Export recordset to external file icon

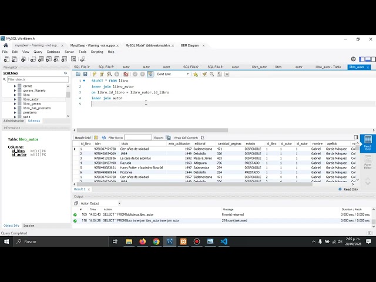[x=169, y=137]
